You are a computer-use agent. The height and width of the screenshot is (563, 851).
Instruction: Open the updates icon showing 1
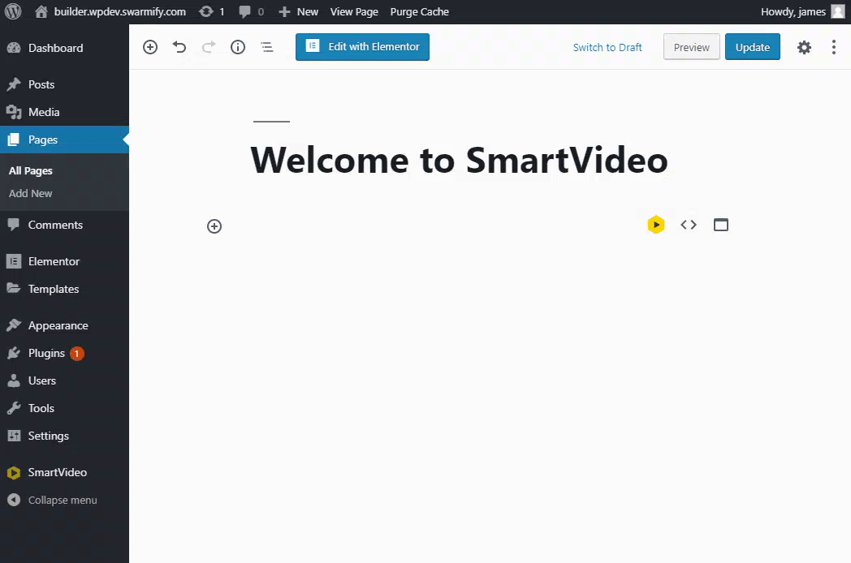pyautogui.click(x=212, y=11)
